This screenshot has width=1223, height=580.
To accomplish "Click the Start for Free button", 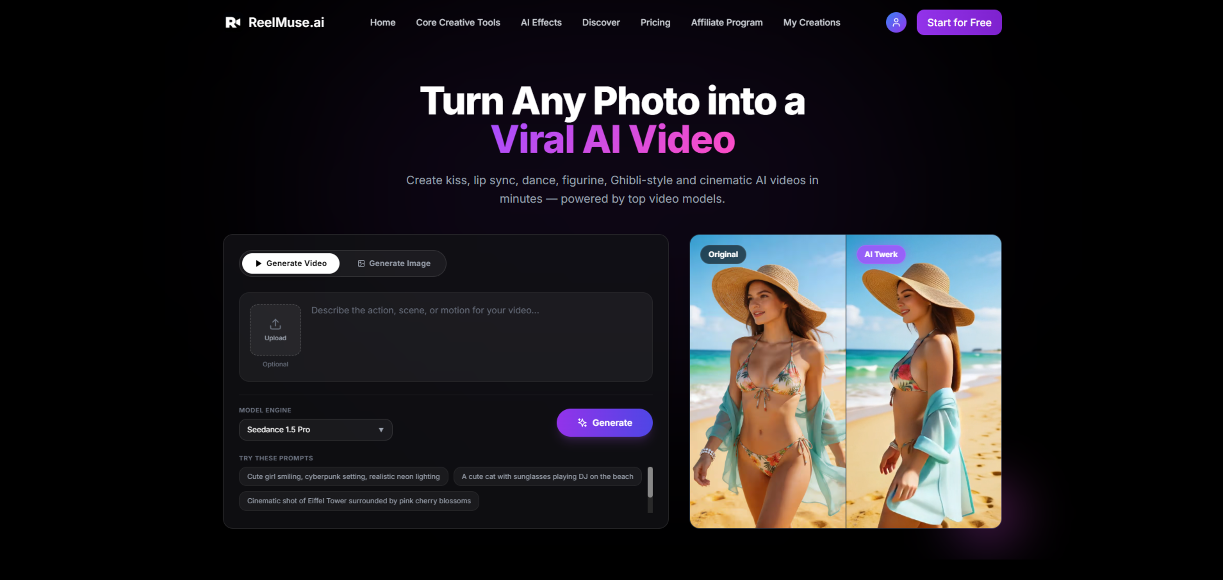I will point(959,22).
